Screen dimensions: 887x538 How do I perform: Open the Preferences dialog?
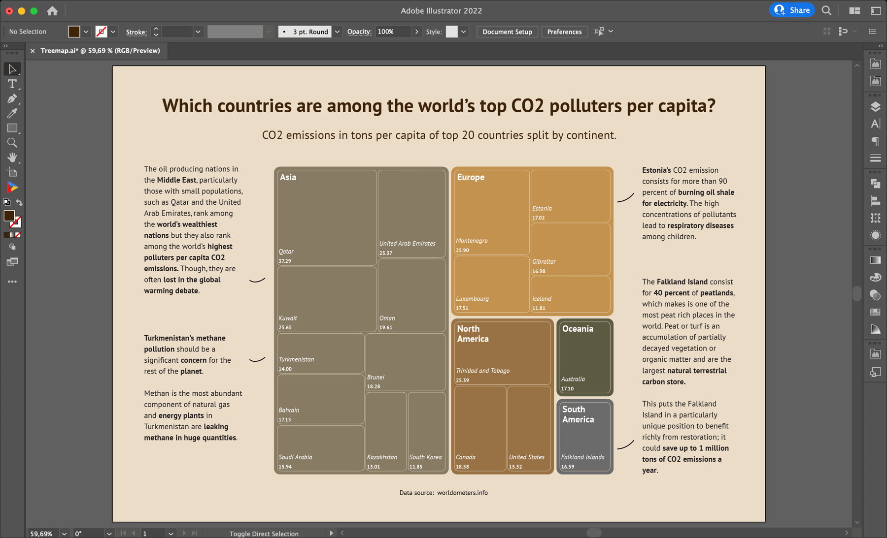(564, 32)
